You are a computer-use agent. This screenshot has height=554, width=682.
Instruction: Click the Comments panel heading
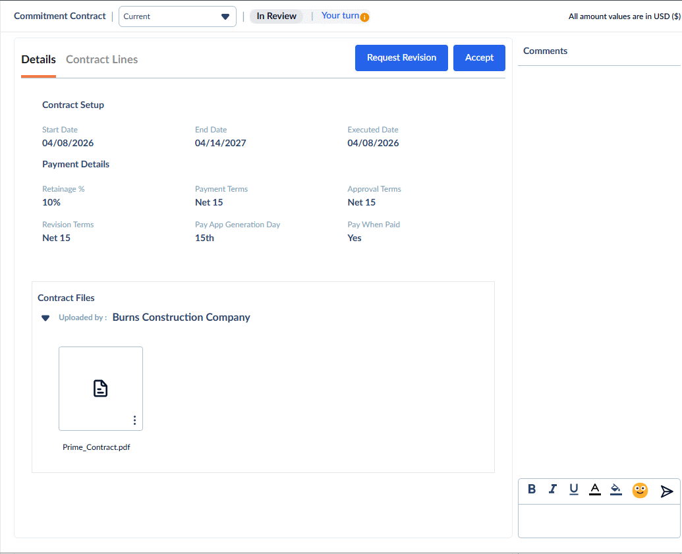point(545,51)
